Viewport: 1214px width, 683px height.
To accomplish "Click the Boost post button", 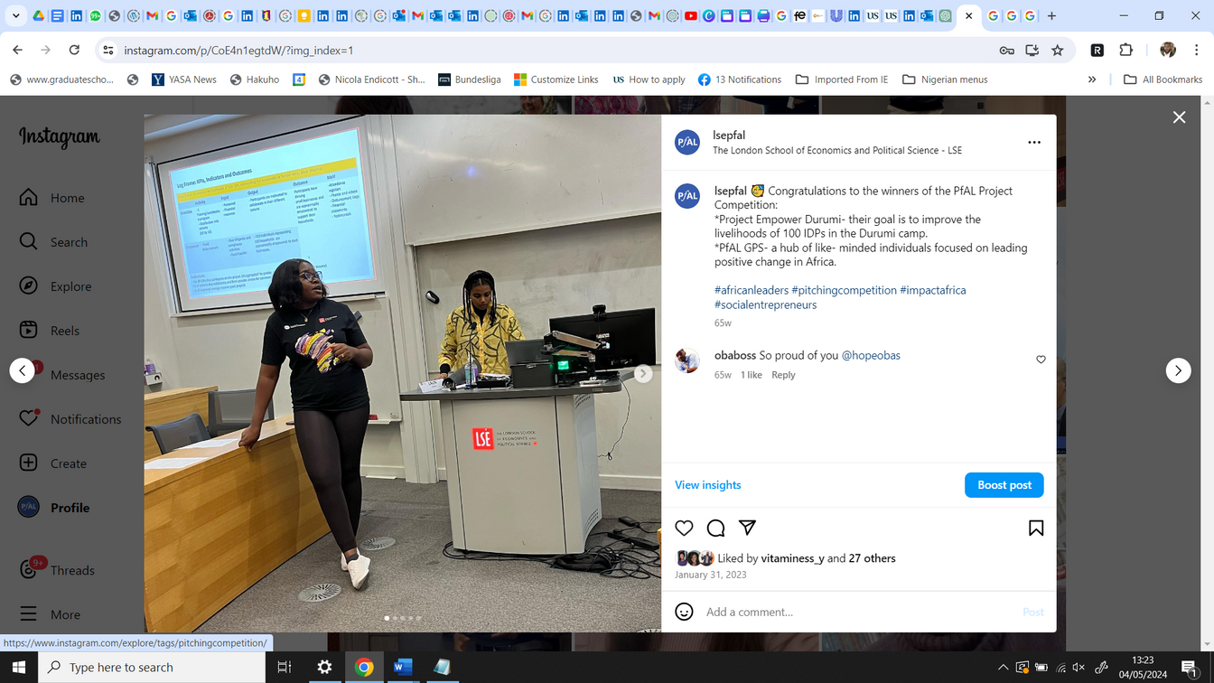I will [1004, 485].
